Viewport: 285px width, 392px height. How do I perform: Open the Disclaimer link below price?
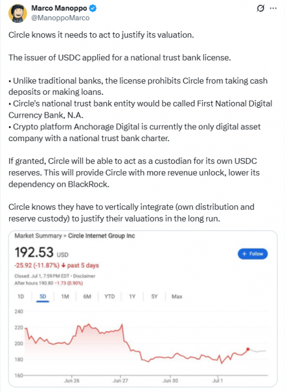pyautogui.click(x=84, y=276)
